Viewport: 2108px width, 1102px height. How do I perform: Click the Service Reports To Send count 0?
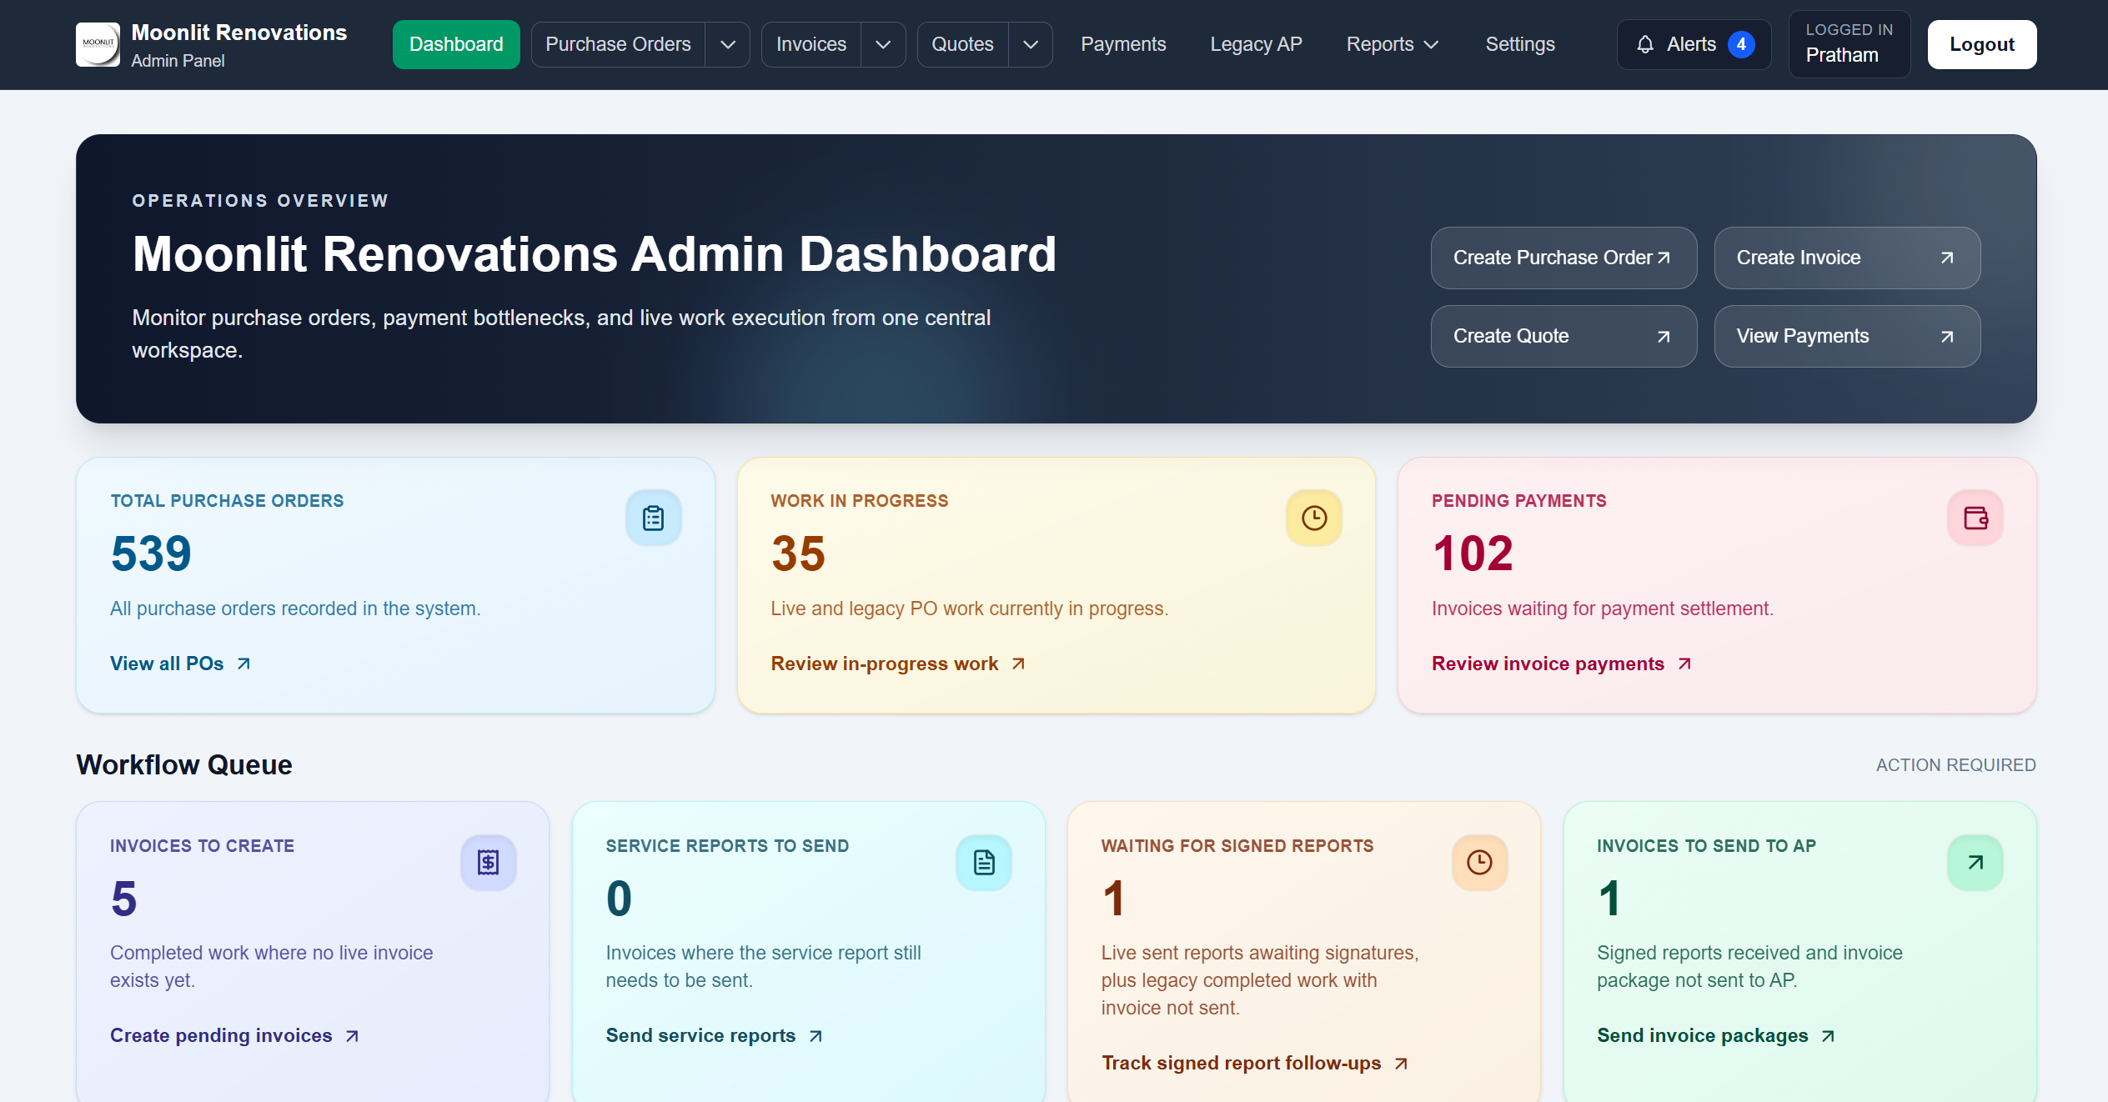tap(619, 899)
